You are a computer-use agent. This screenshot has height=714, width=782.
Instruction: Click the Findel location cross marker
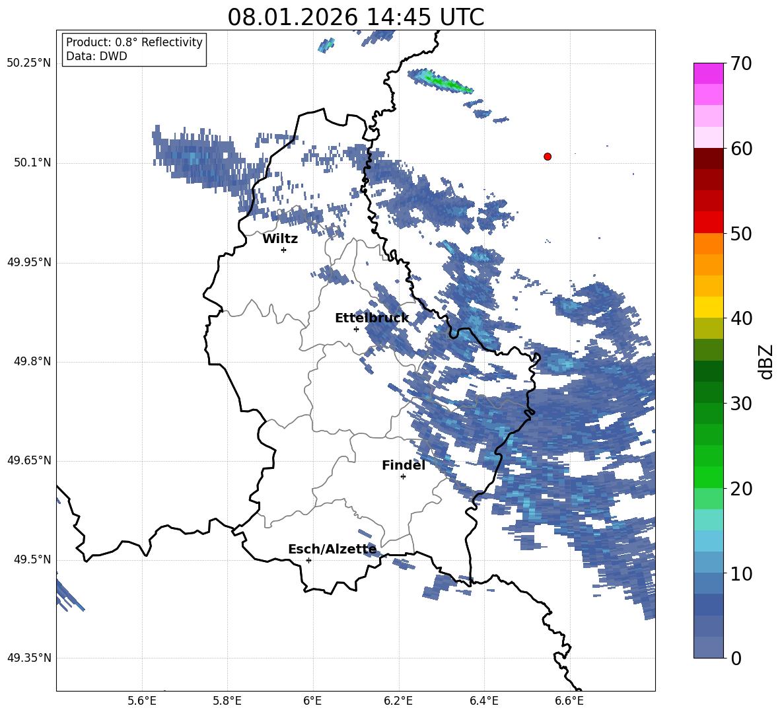pos(403,476)
